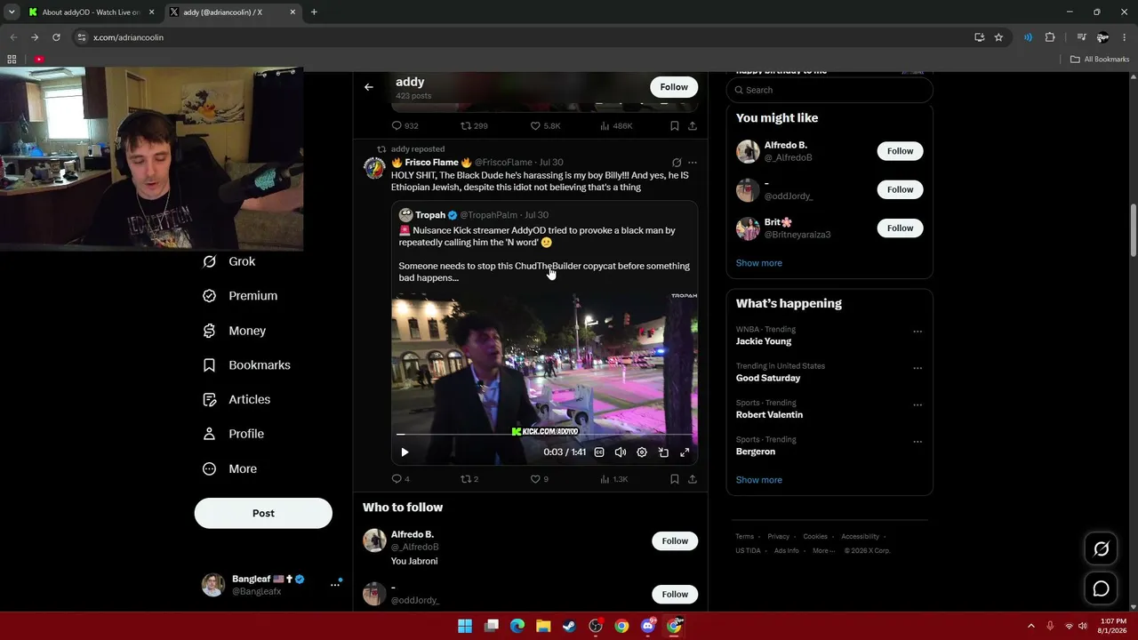
Task: Open options for Bergeron trend
Action: tap(918, 442)
